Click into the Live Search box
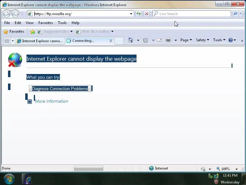This screenshot has width=246, height=185. 192,14
